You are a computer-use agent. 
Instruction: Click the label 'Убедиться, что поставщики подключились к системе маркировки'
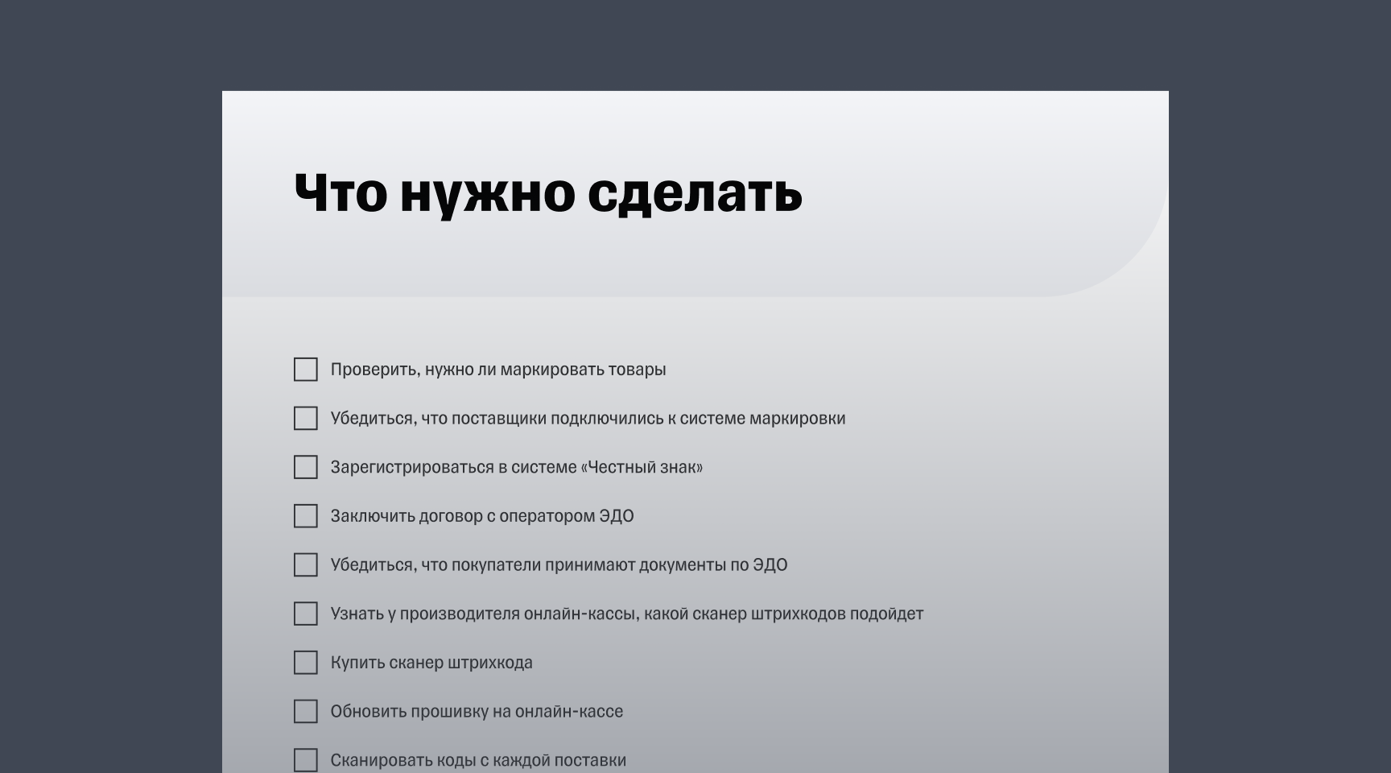tap(588, 419)
